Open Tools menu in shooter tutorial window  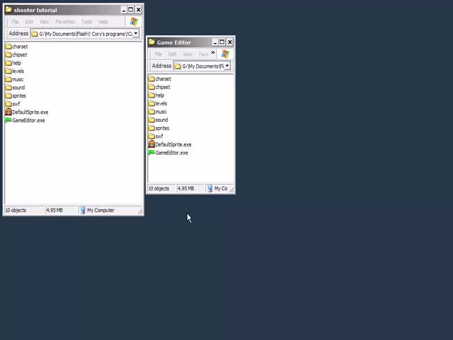(87, 22)
